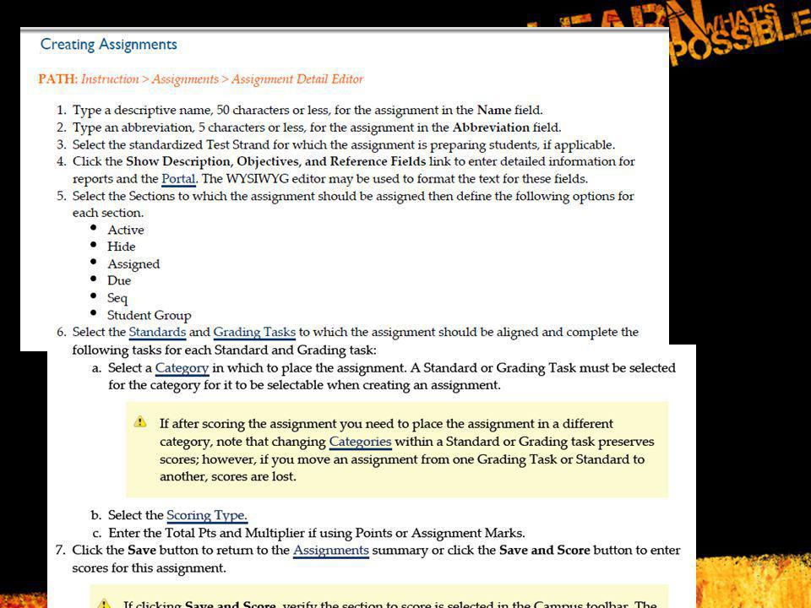Viewport: 811px width, 608px height.
Task: Click the bold word Abbreviation in step 2
Action: [x=491, y=128]
